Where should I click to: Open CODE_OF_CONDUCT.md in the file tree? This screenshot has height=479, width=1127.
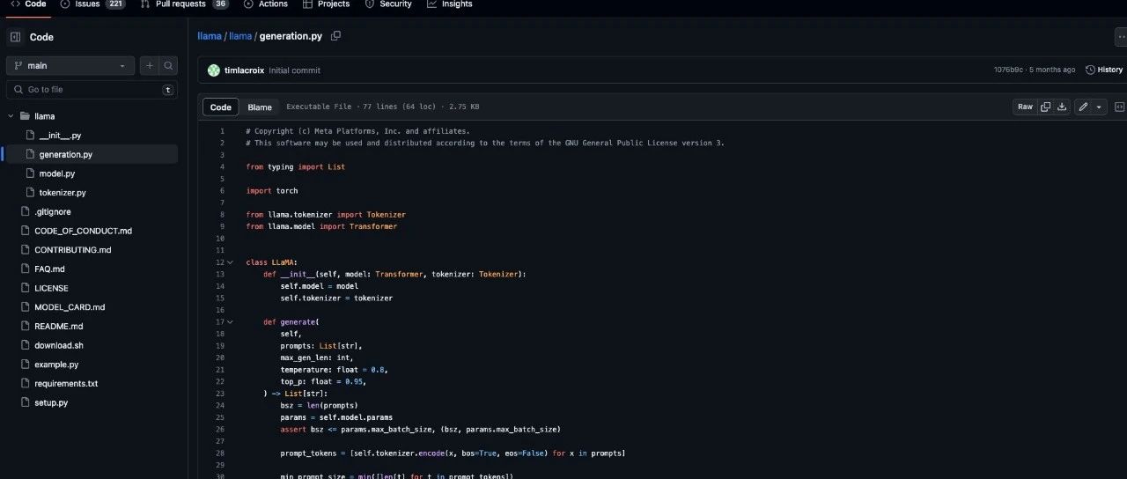point(84,231)
